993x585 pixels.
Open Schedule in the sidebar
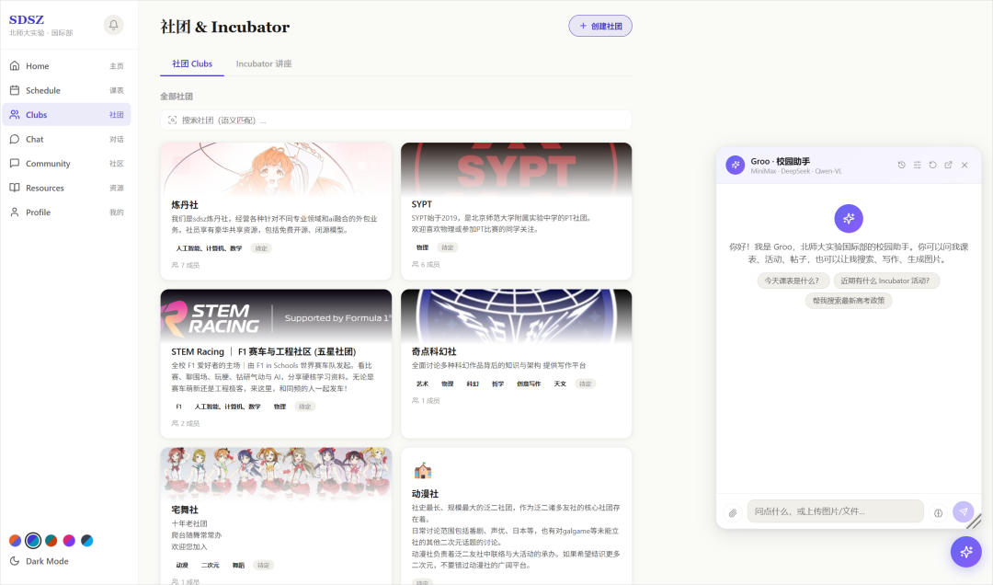pyautogui.click(x=66, y=91)
